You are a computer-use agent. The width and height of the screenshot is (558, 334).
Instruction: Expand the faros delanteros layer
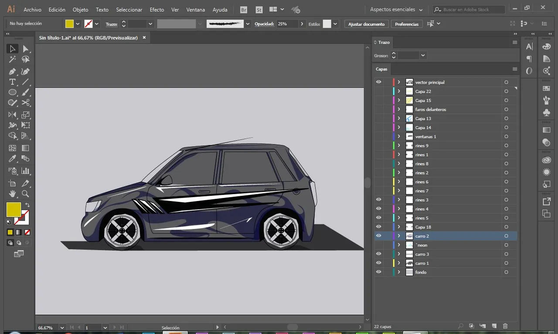coord(398,109)
